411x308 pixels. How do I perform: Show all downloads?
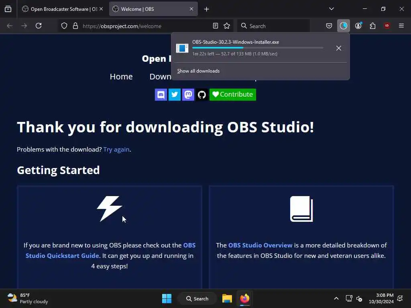198,71
